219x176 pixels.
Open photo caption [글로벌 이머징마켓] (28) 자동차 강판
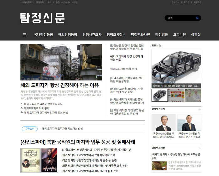pyautogui.click(x=176, y=86)
